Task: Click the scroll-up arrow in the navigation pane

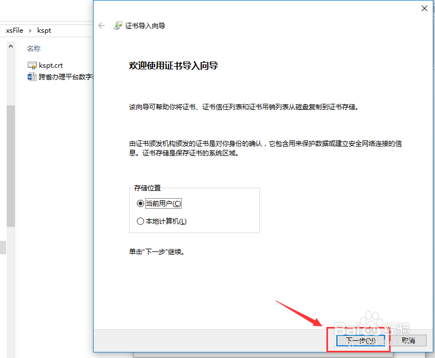Action: (x=11, y=46)
